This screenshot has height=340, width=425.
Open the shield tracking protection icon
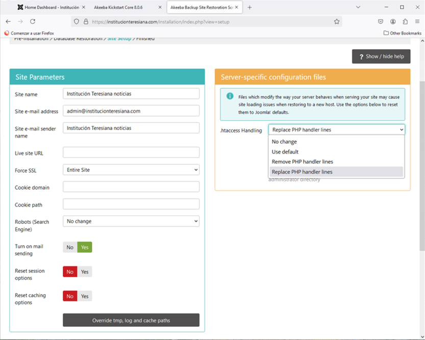(x=77, y=21)
